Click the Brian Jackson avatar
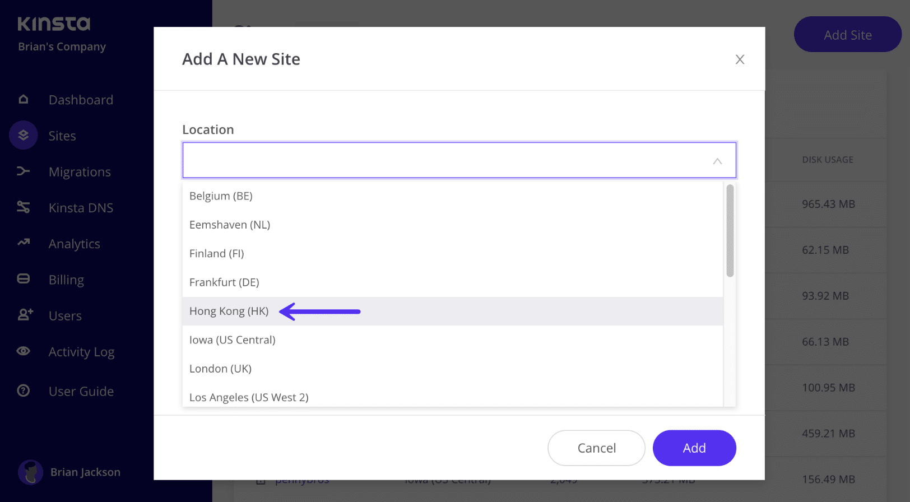The height and width of the screenshot is (502, 910). click(31, 472)
